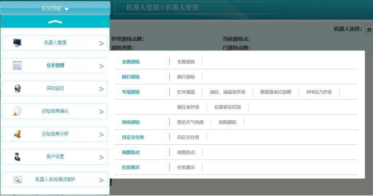Open the 机器人选择 combo box
Viewport: 373px width, 196px height.
pos(369,30)
